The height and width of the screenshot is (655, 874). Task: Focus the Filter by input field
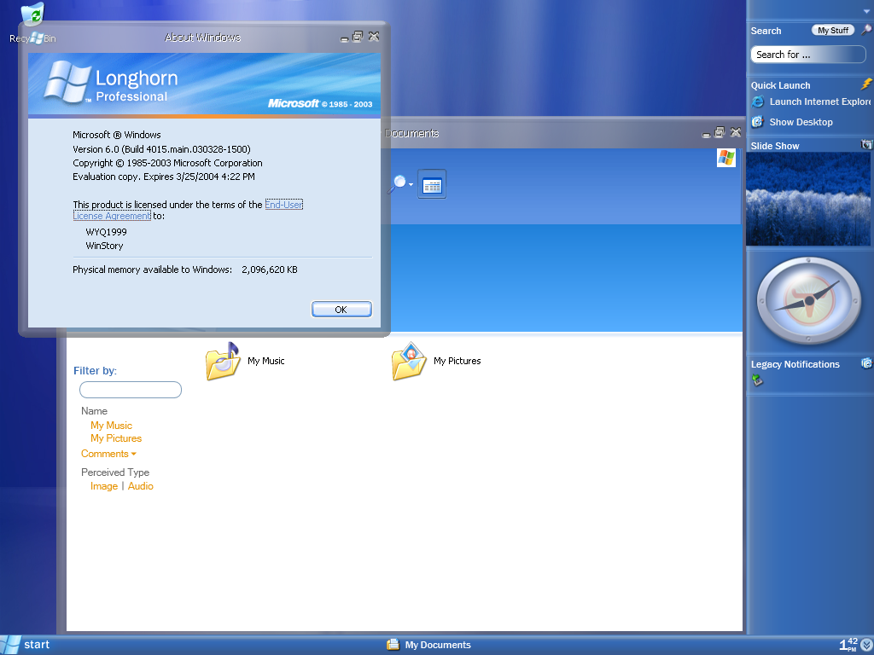pyautogui.click(x=131, y=390)
